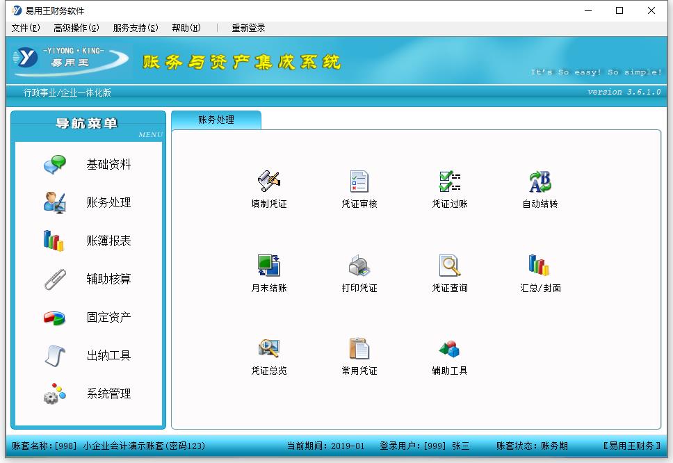Open the 填制凭证 (voucher entry) icon

pos(268,188)
